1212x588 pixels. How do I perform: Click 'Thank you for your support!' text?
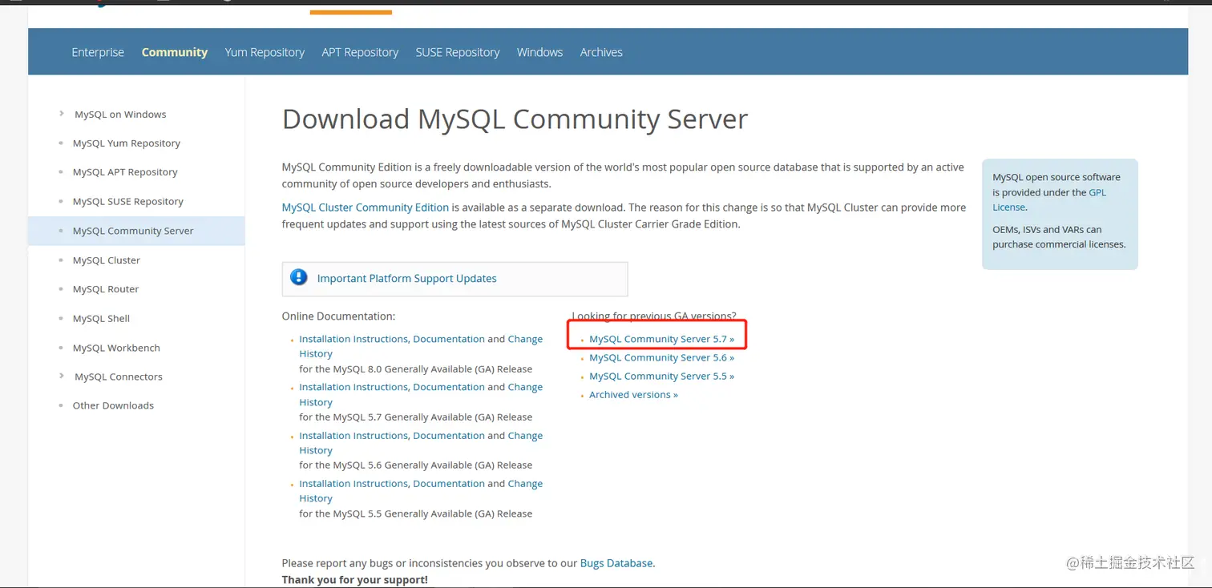[x=355, y=579]
